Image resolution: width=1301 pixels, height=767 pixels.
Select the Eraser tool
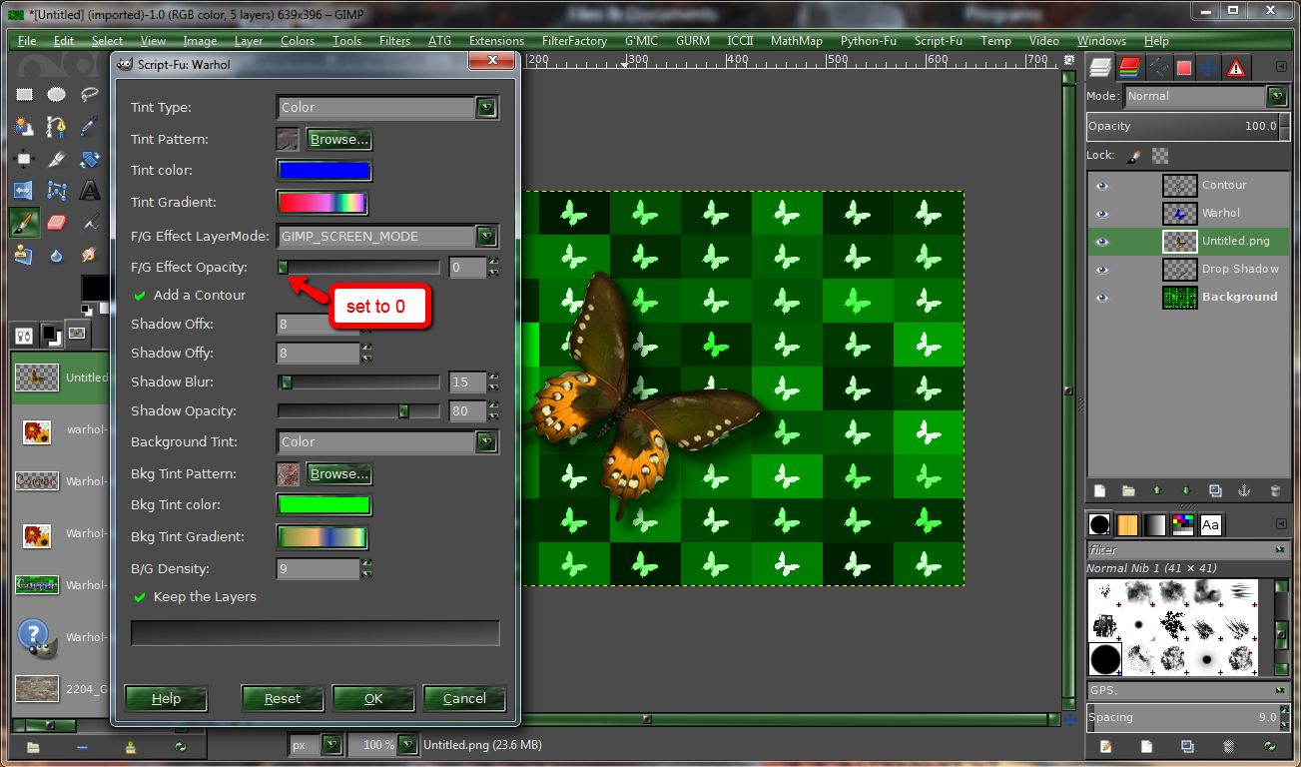57,222
